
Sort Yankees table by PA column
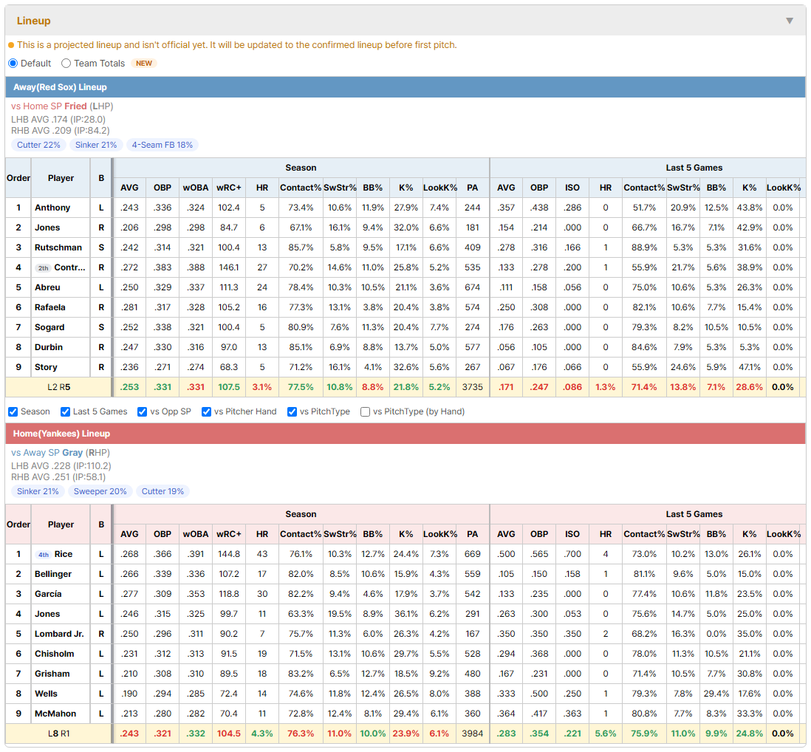(472, 534)
